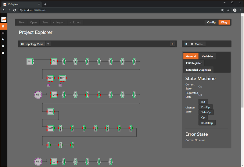
Task: Bookmark this page with star icon
Action: click(x=228, y=10)
